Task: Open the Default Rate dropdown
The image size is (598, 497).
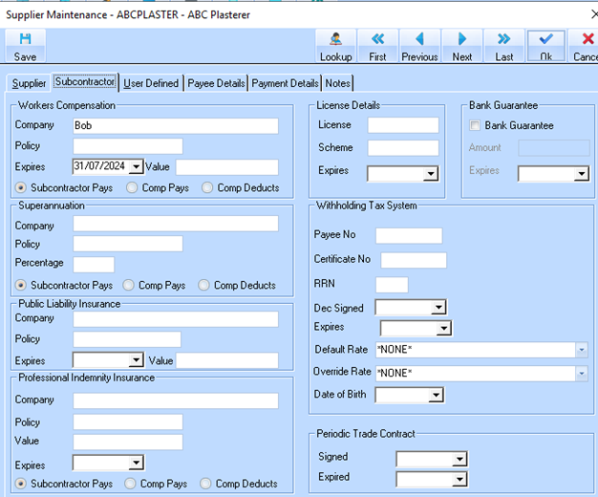Action: tap(582, 350)
